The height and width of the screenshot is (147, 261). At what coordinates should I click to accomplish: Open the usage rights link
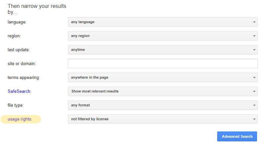tap(20, 119)
